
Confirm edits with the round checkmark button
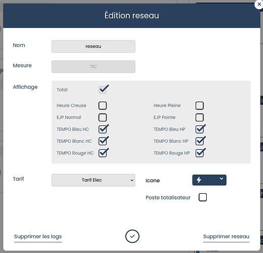pyautogui.click(x=132, y=236)
